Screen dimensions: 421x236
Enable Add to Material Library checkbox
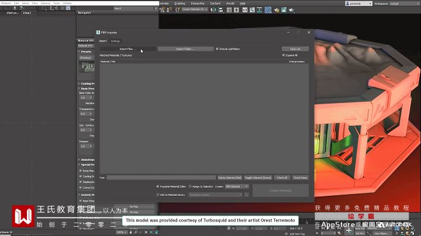point(158,195)
